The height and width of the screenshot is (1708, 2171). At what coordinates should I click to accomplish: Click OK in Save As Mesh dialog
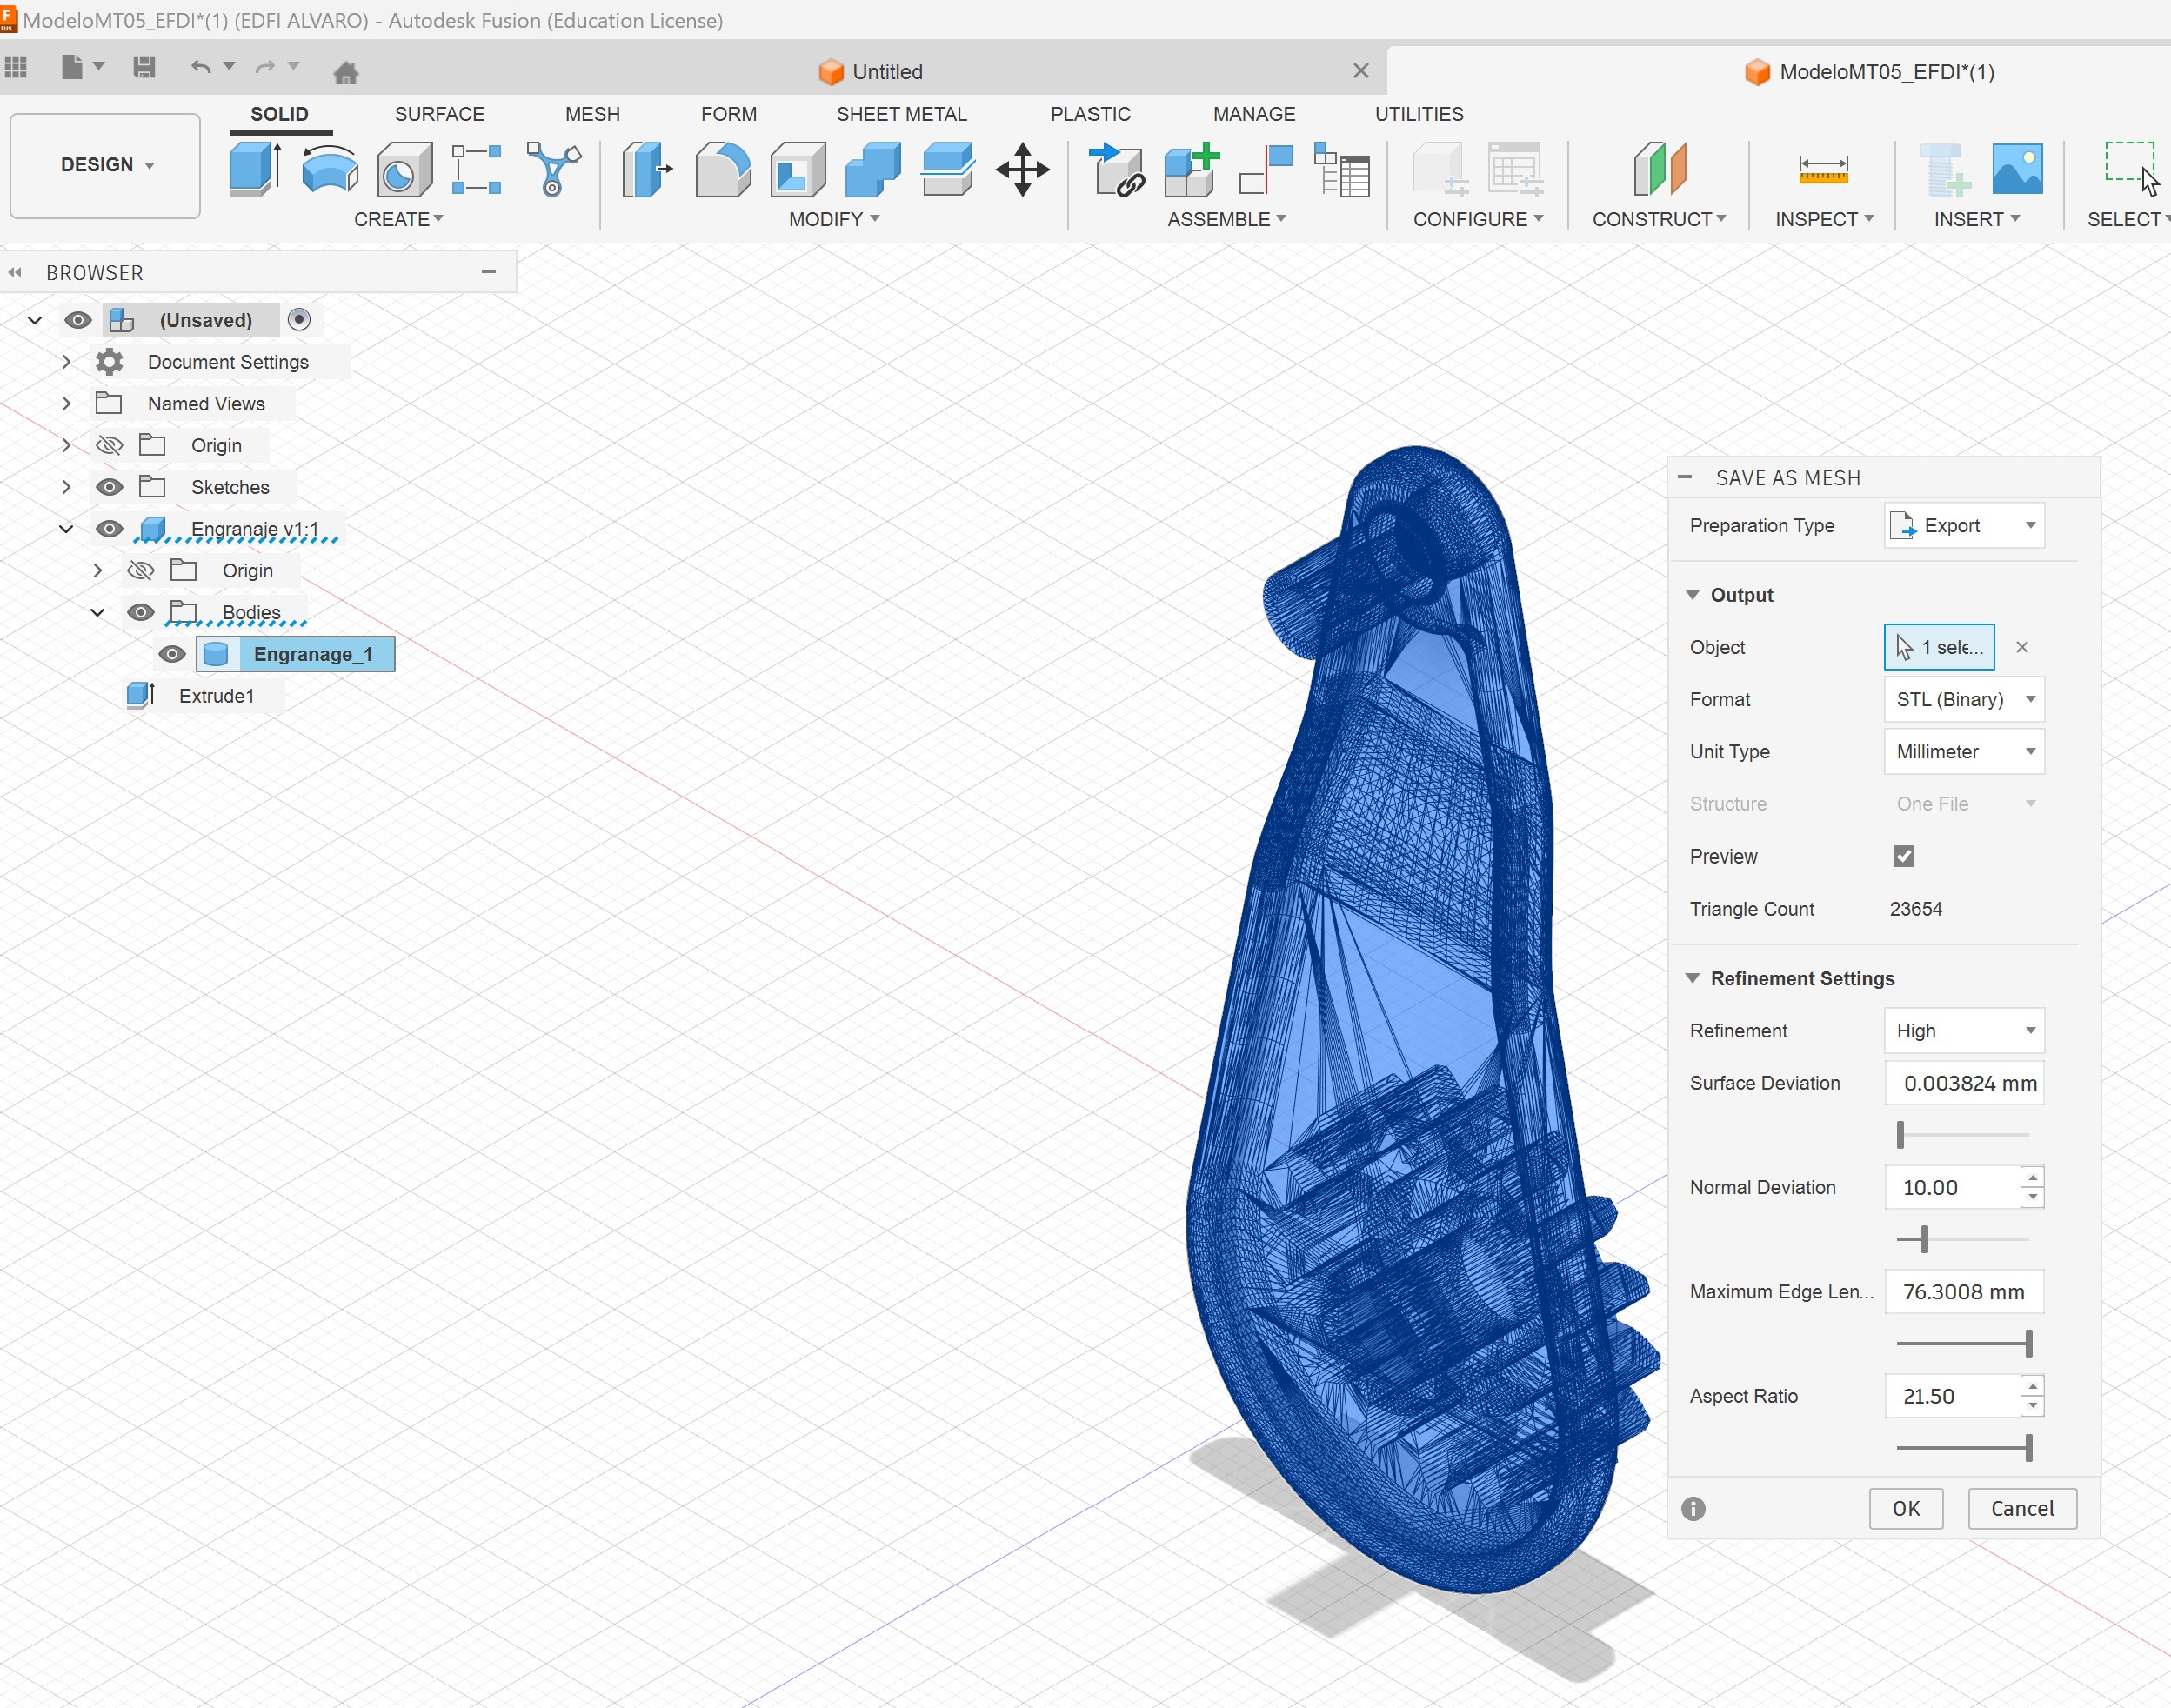[x=1905, y=1508]
